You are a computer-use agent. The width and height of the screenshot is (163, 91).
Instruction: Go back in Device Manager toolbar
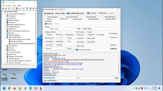(3, 8)
